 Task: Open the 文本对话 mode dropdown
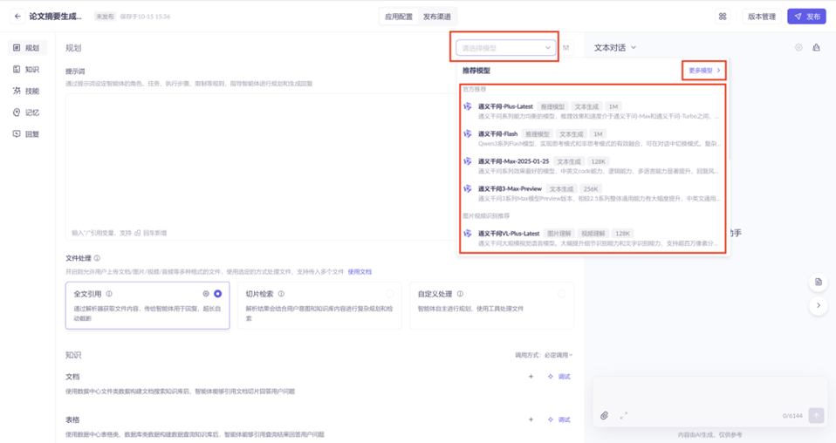[x=615, y=47]
